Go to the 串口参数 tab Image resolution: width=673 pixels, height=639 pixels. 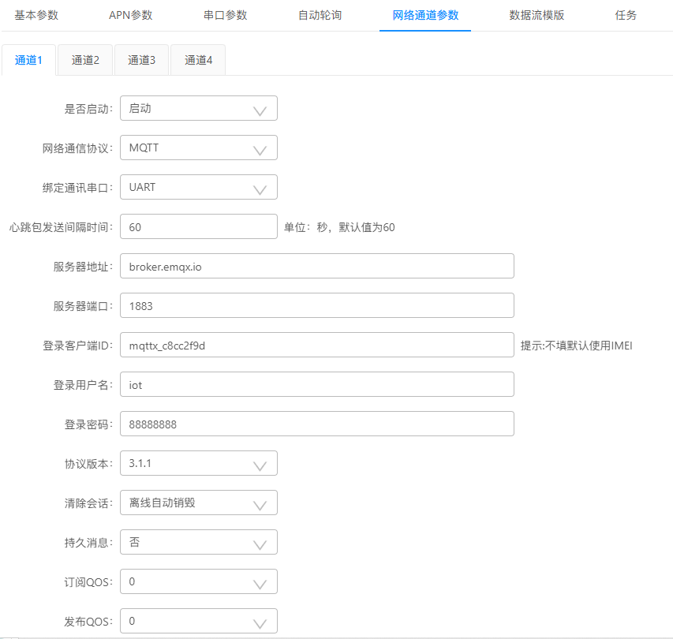[x=225, y=16]
